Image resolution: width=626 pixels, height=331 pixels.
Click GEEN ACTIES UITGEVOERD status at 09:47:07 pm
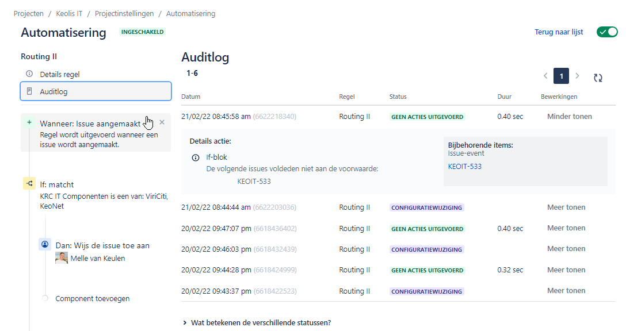pos(427,229)
